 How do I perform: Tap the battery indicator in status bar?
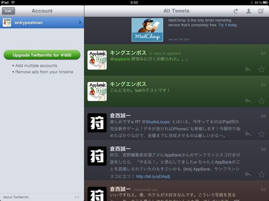[x=265, y=3]
